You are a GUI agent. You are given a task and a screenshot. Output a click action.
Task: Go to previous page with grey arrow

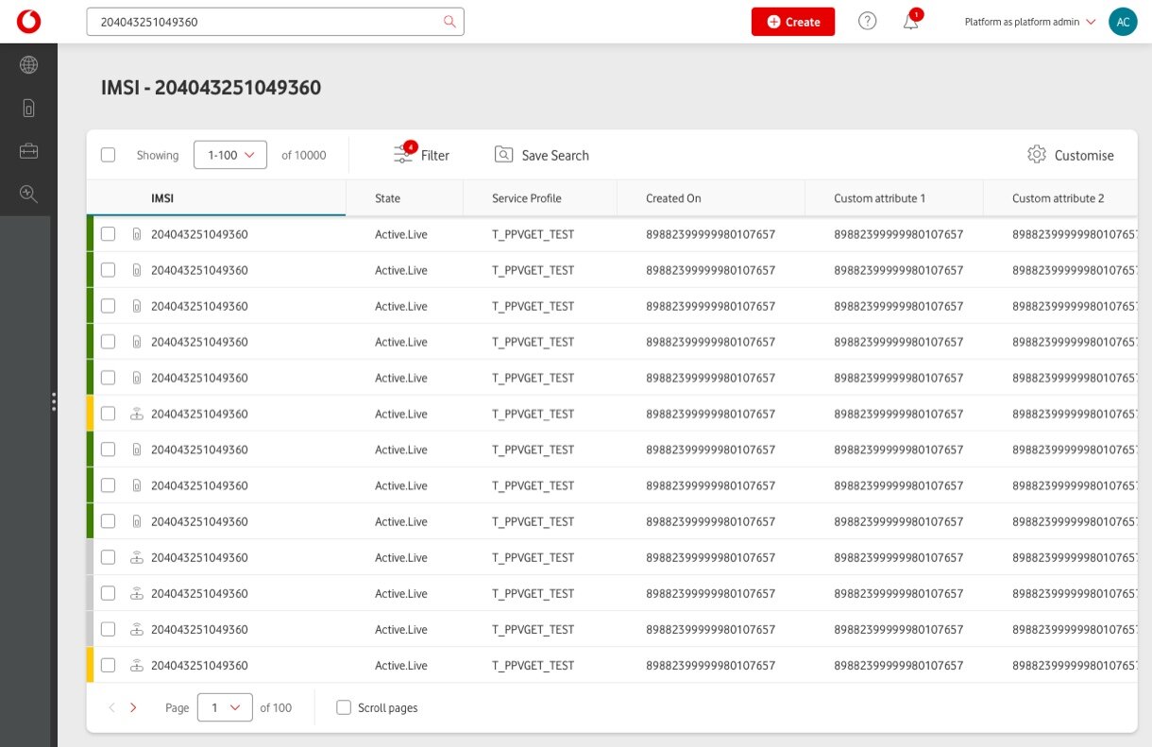(111, 707)
